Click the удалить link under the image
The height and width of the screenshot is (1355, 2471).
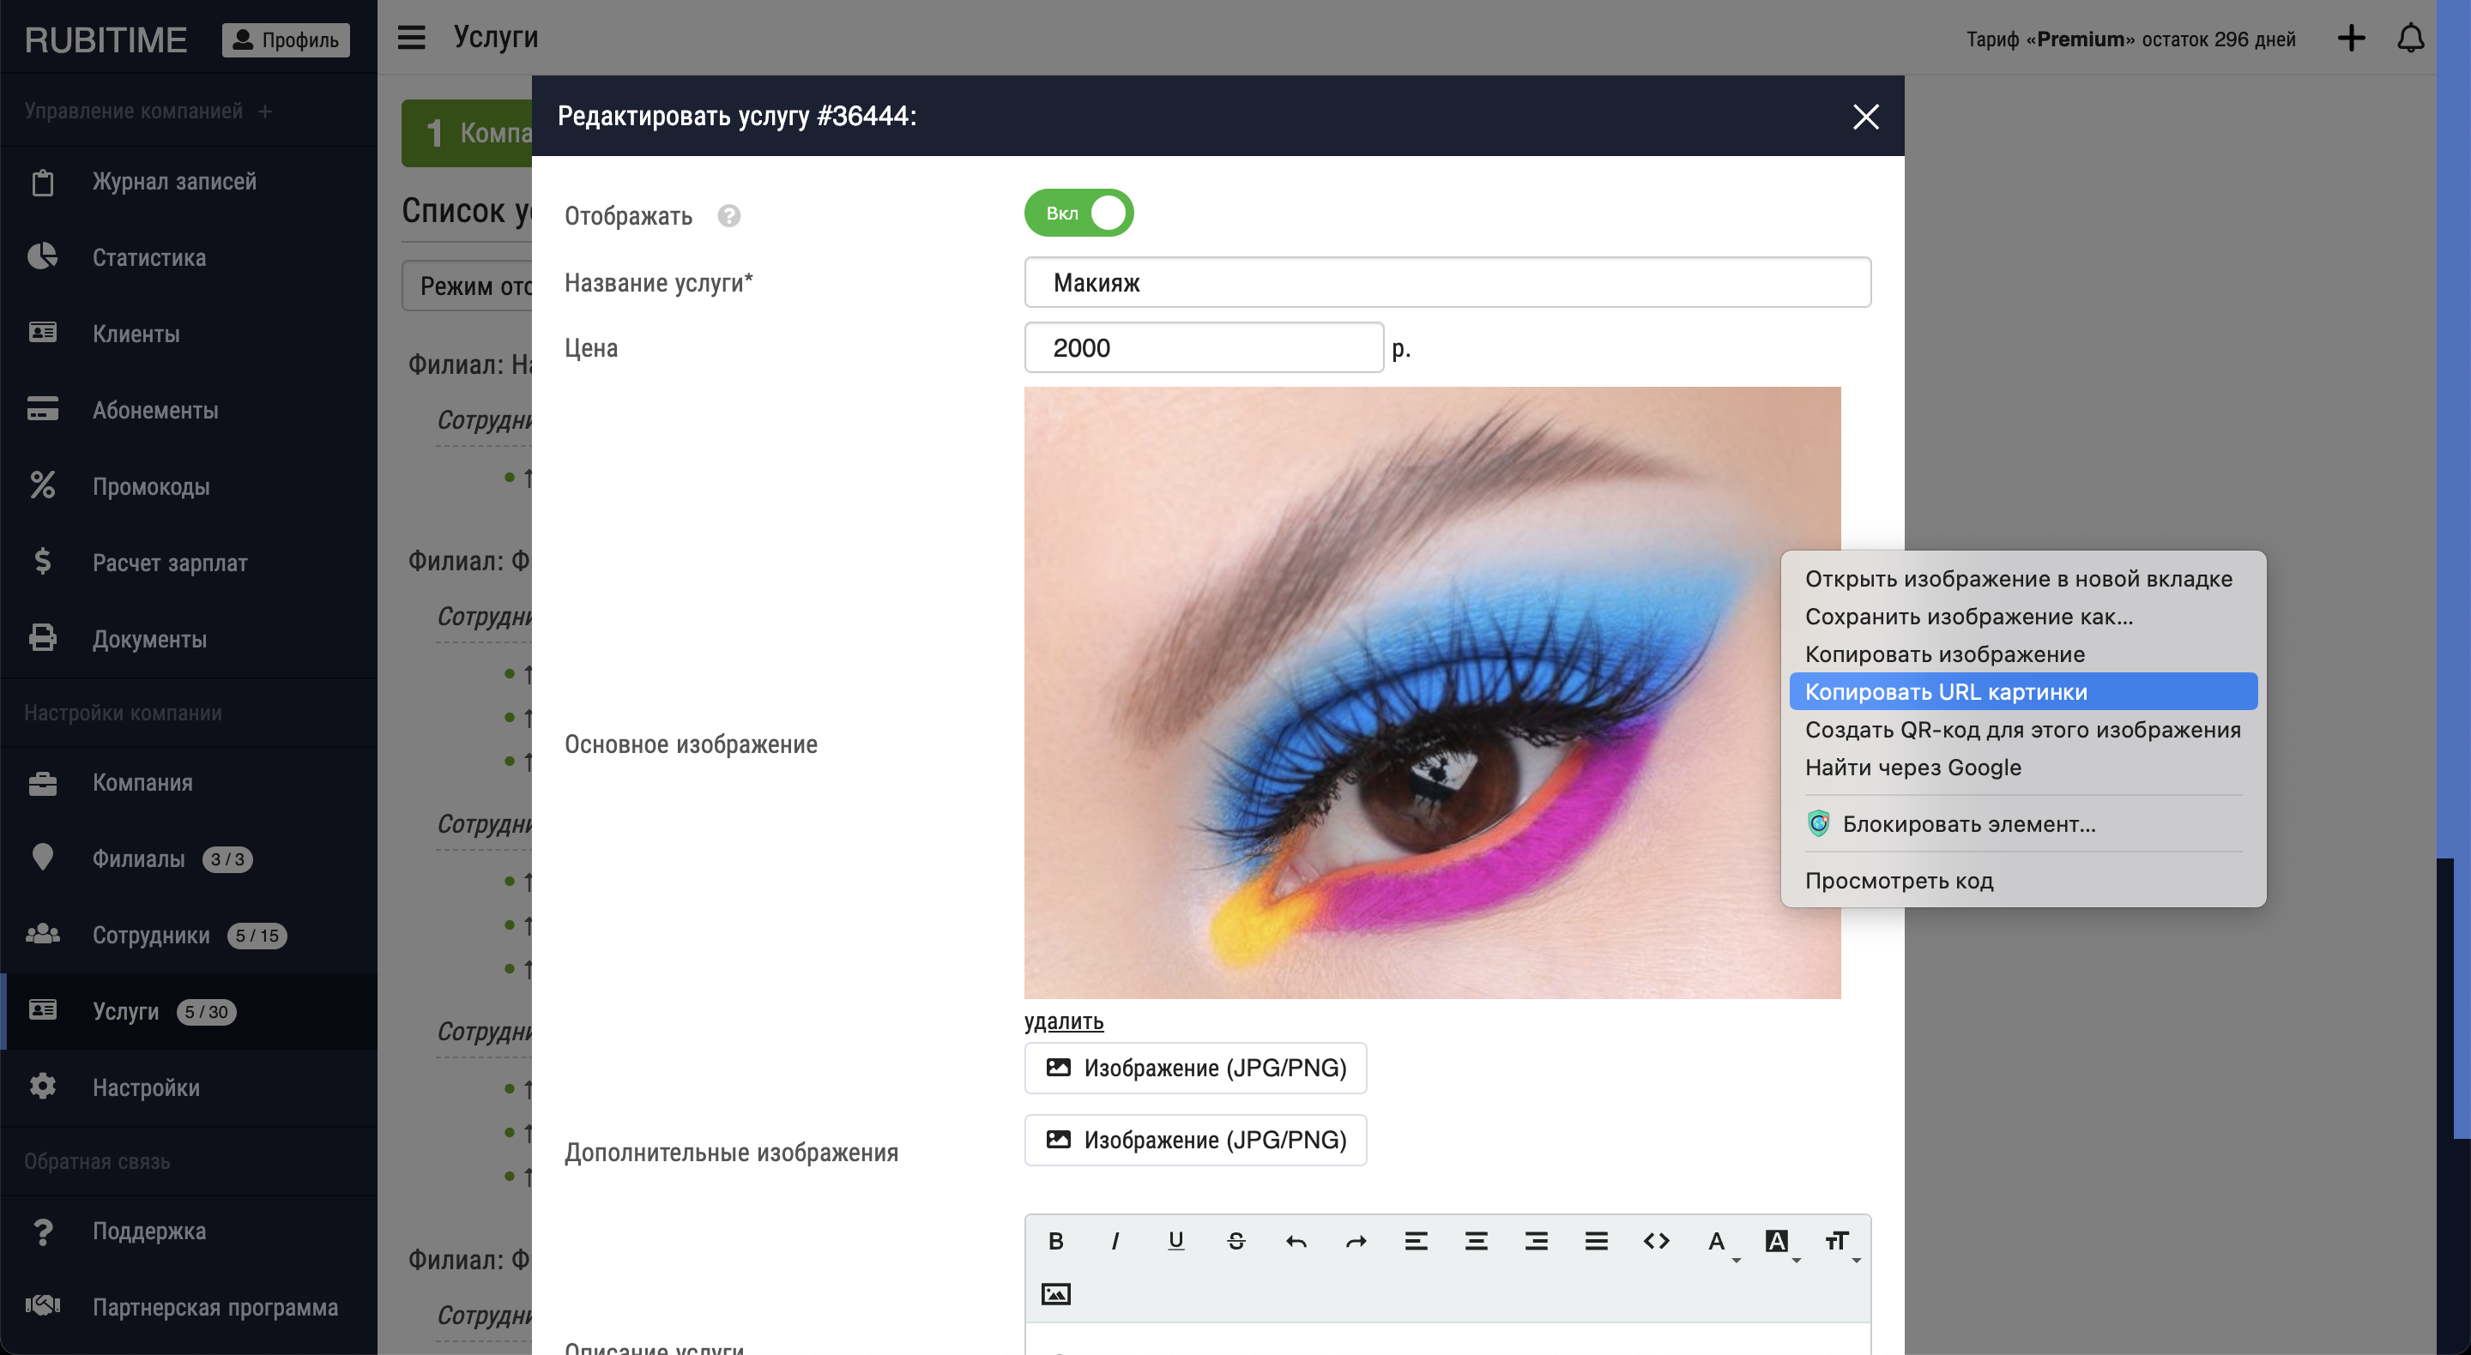(1063, 1021)
